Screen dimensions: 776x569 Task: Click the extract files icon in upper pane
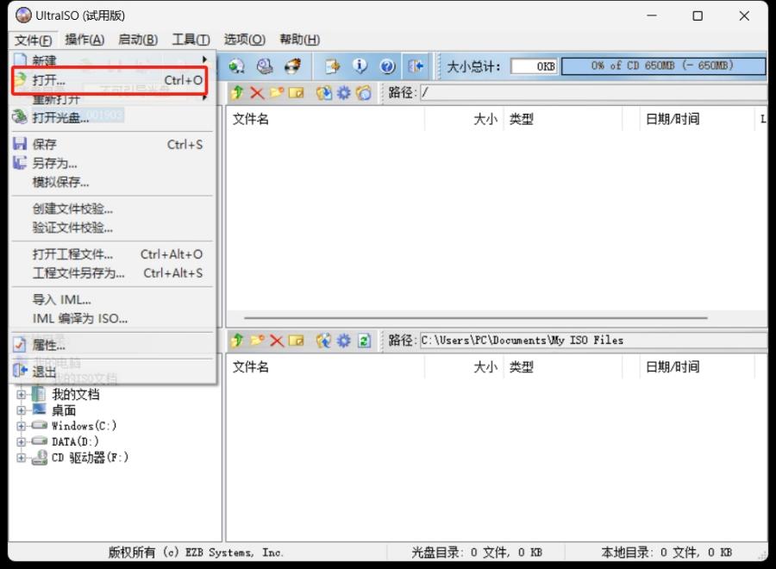pos(324,92)
